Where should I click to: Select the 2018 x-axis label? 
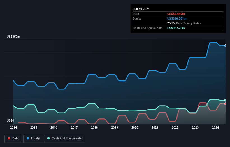(94, 127)
